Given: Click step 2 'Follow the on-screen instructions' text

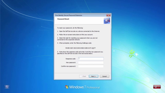Looking at the screenshot, I should 75,35.
